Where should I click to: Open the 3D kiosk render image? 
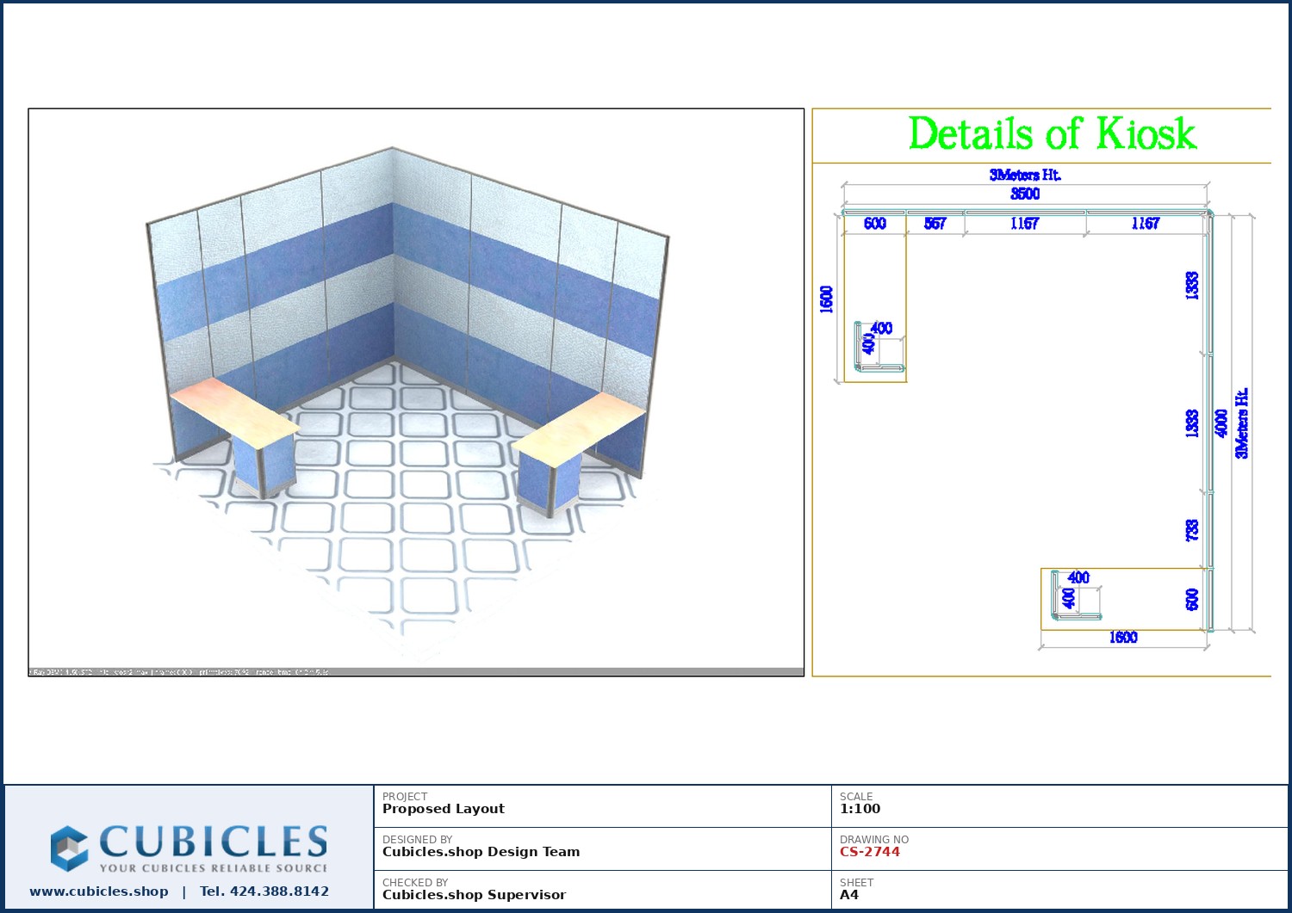pyautogui.click(x=416, y=392)
